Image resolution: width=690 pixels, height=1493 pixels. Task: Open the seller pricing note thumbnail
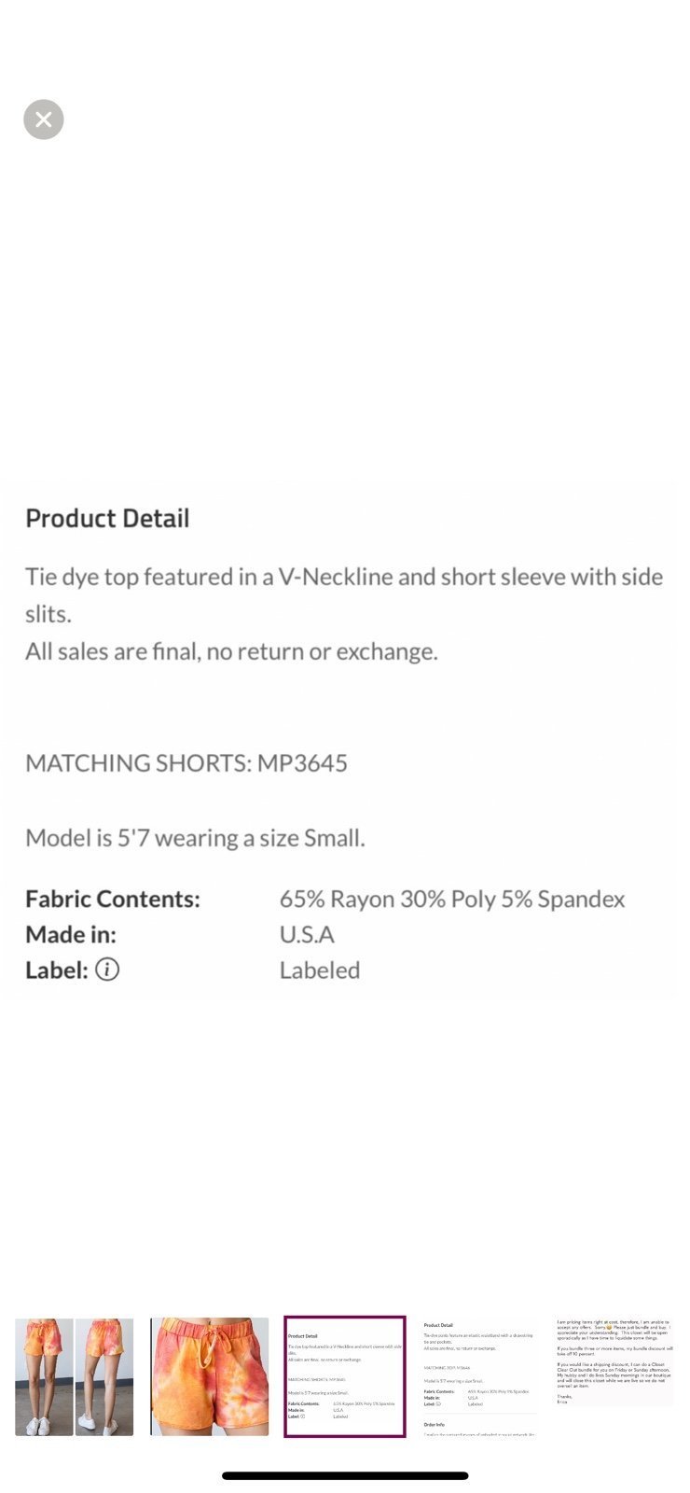614,1362
